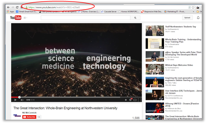Switch to theater mode icon

(135, 100)
